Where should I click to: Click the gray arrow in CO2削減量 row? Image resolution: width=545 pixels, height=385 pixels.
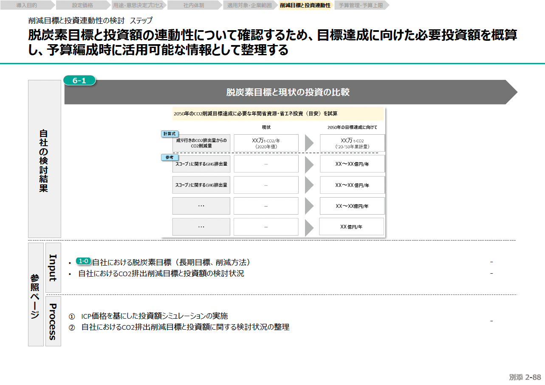click(x=309, y=143)
